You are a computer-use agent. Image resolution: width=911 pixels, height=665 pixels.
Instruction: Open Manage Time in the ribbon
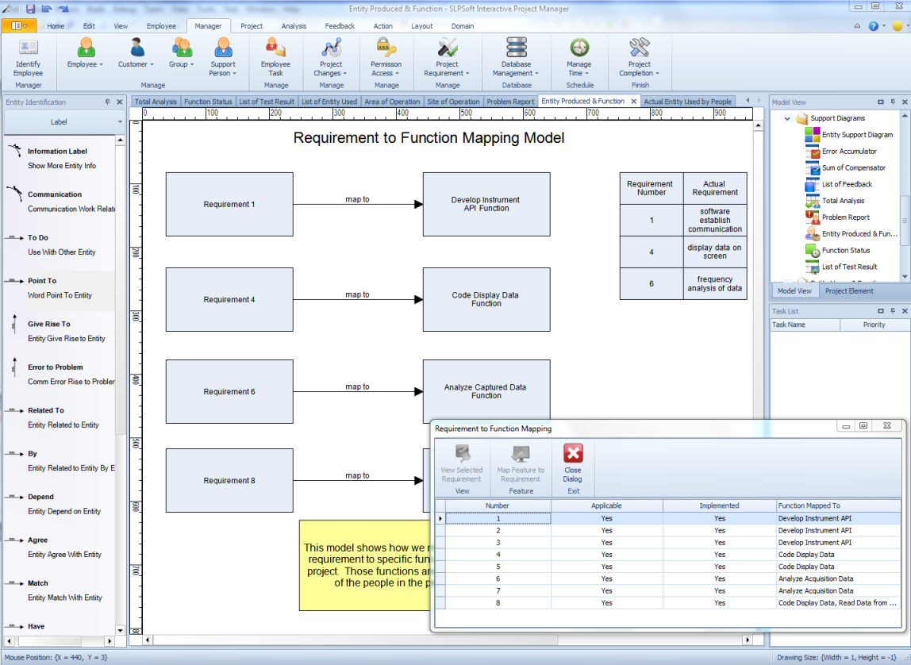coord(579,57)
